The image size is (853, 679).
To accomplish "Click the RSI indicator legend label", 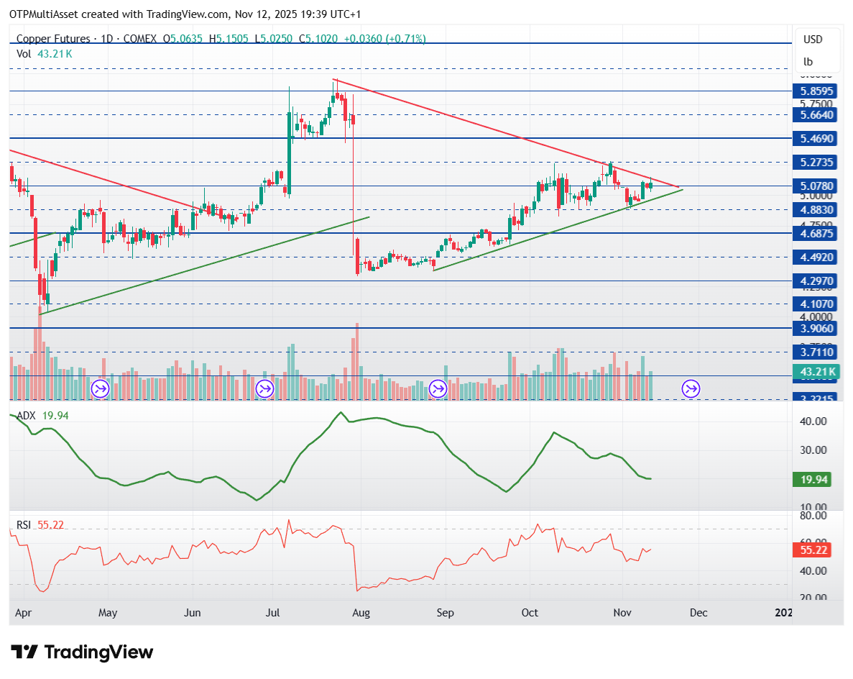I will click(24, 525).
